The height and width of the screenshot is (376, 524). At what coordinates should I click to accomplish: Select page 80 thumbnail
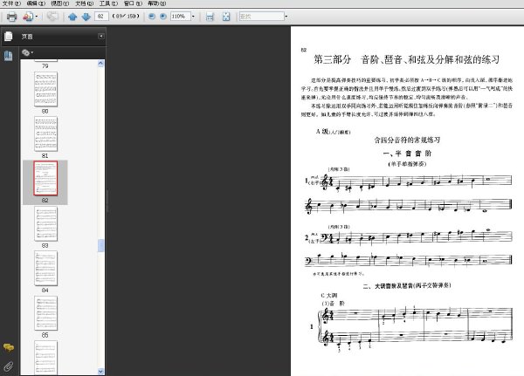45,90
